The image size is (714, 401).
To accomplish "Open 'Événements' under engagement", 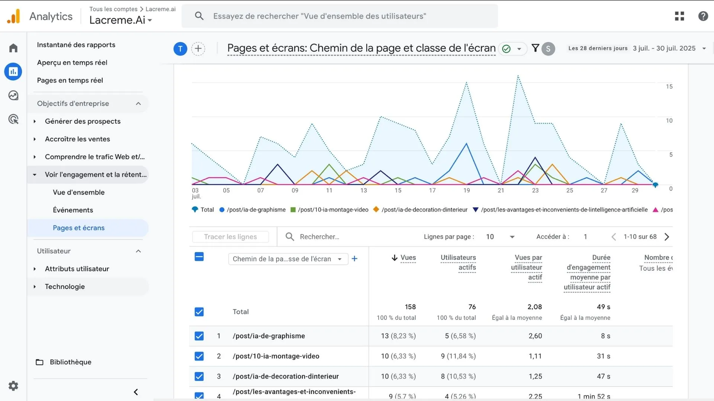I will pyautogui.click(x=73, y=210).
